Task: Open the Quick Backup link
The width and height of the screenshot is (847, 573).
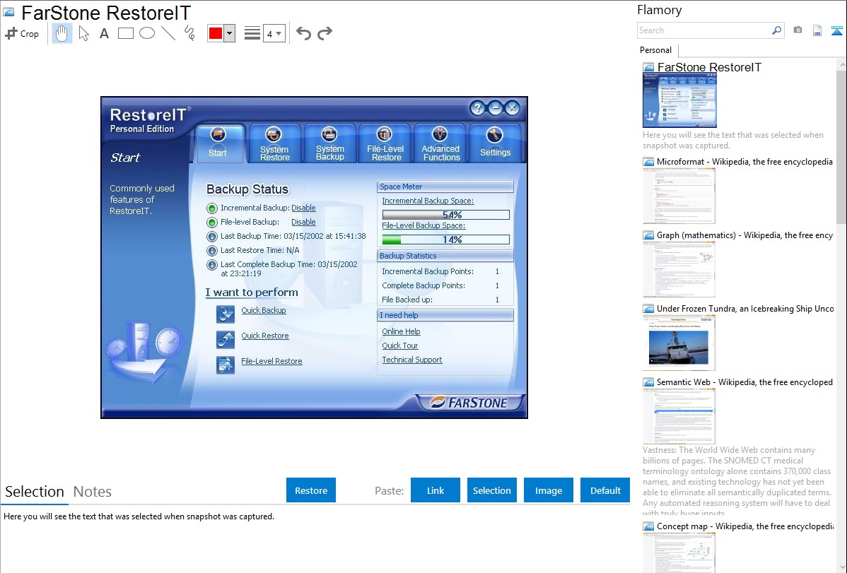Action: click(264, 310)
